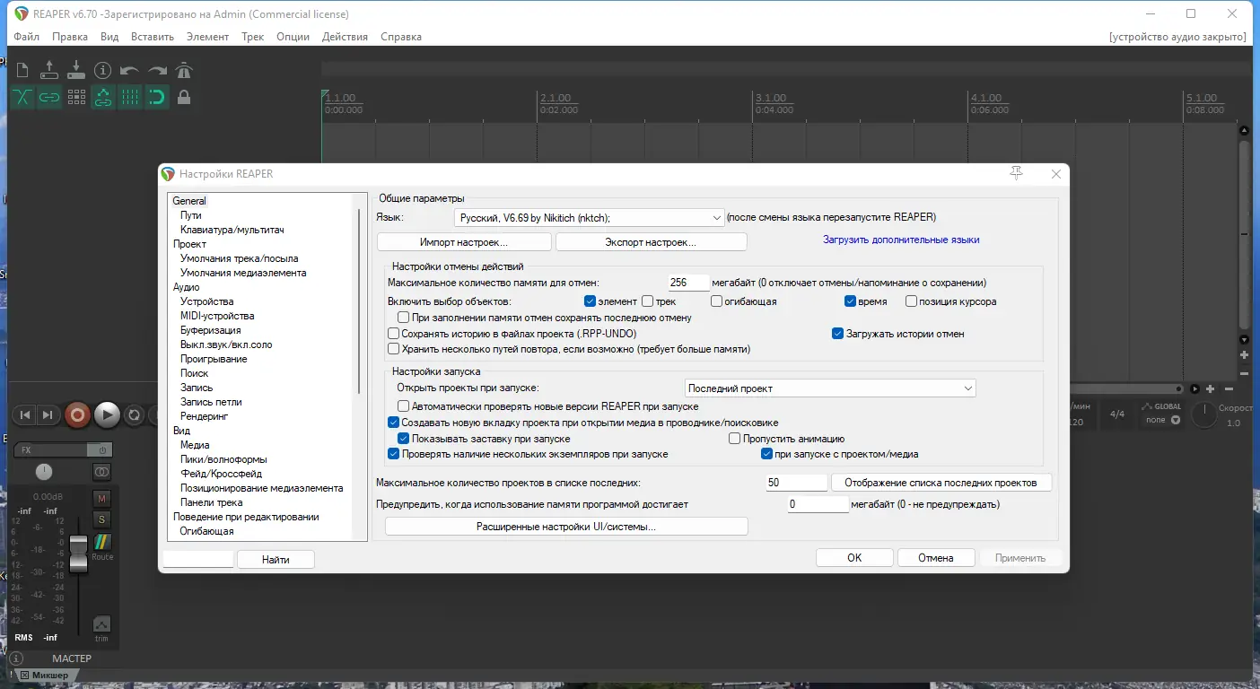Open the Трек menu
Screen dimensions: 1260x689
coord(253,37)
